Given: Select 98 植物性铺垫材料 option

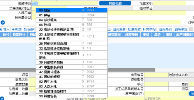Looking at the screenshot, I should (x=71, y=91).
